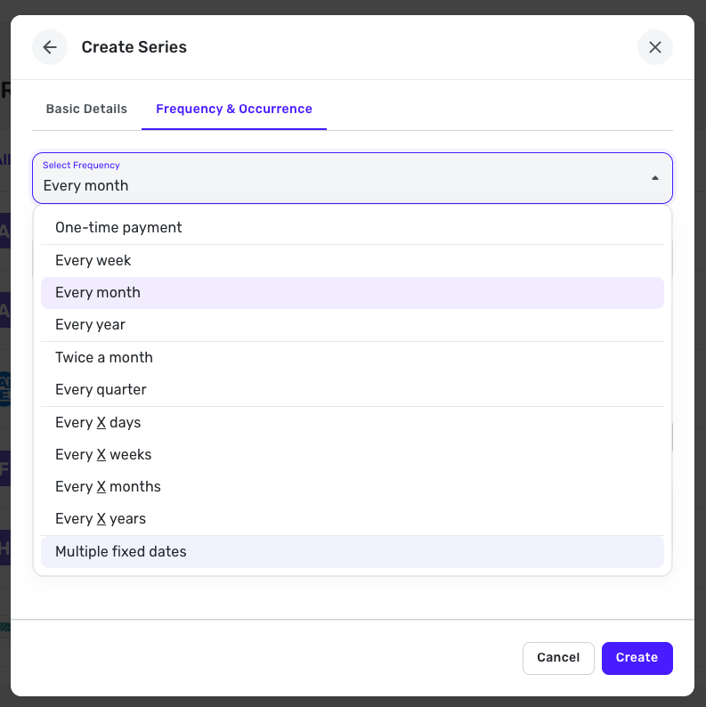Pick Every X months option
Image resolution: width=706 pixels, height=707 pixels.
tap(108, 487)
